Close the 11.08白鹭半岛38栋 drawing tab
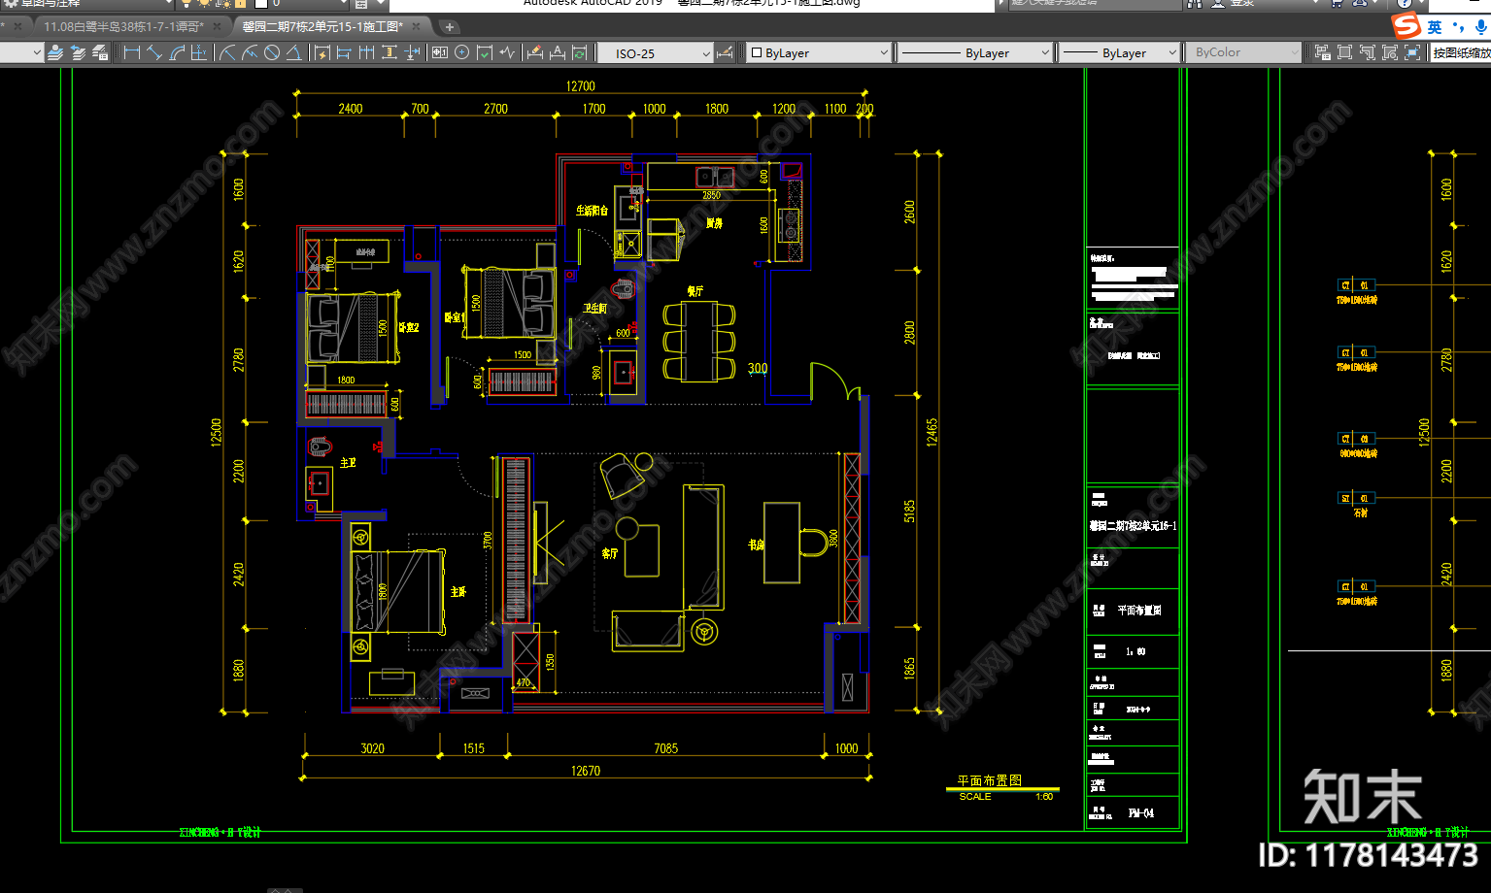The image size is (1491, 893). (x=219, y=27)
